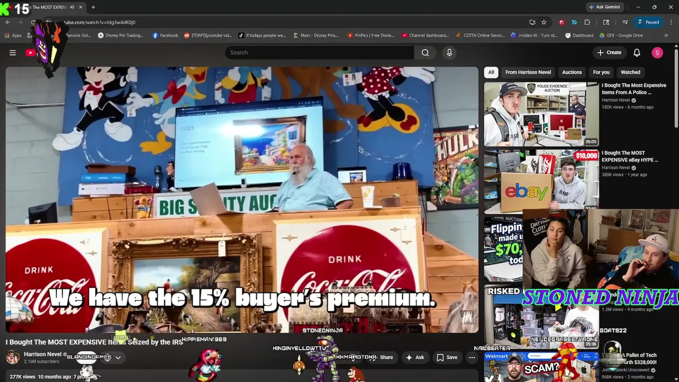679x382 pixels.
Task: Click title 'I Bought The Most Expensive Items From A Police'
Action: (x=634, y=89)
